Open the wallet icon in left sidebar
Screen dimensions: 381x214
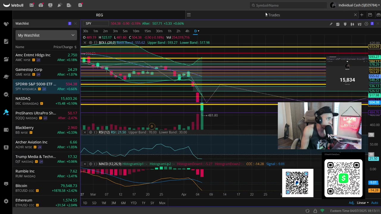(x=6, y=130)
